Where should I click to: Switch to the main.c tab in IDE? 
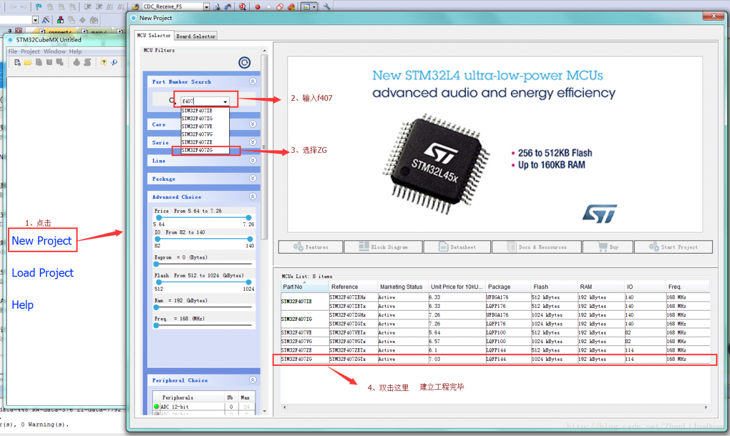click(x=96, y=32)
